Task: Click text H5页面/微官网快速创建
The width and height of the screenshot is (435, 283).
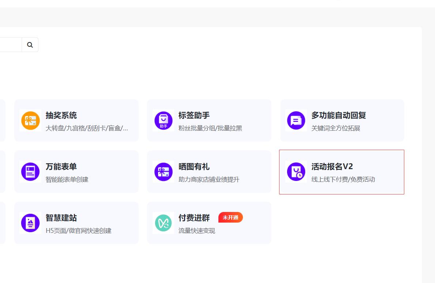Action: pos(79,231)
